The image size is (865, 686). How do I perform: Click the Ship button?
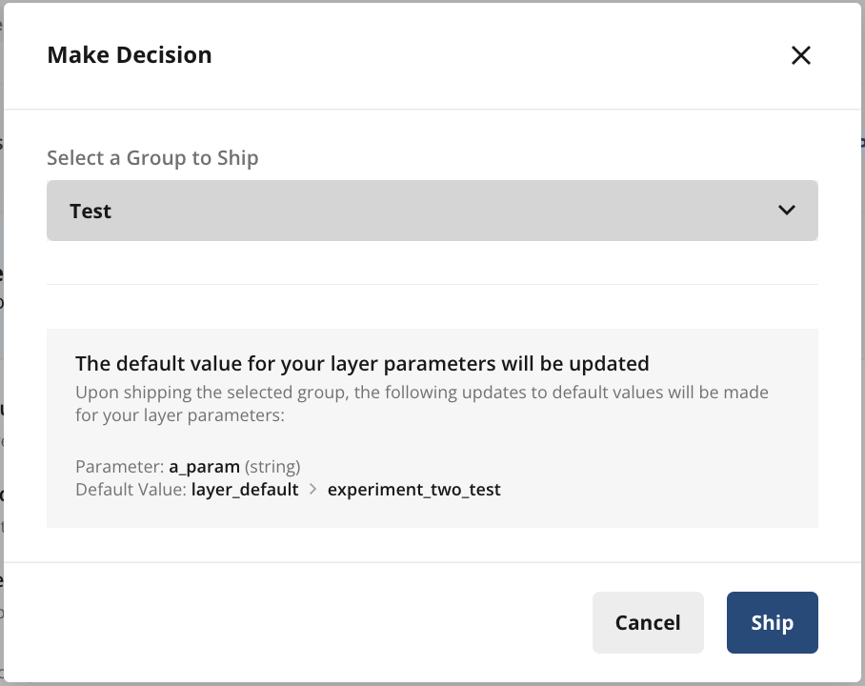tap(772, 622)
